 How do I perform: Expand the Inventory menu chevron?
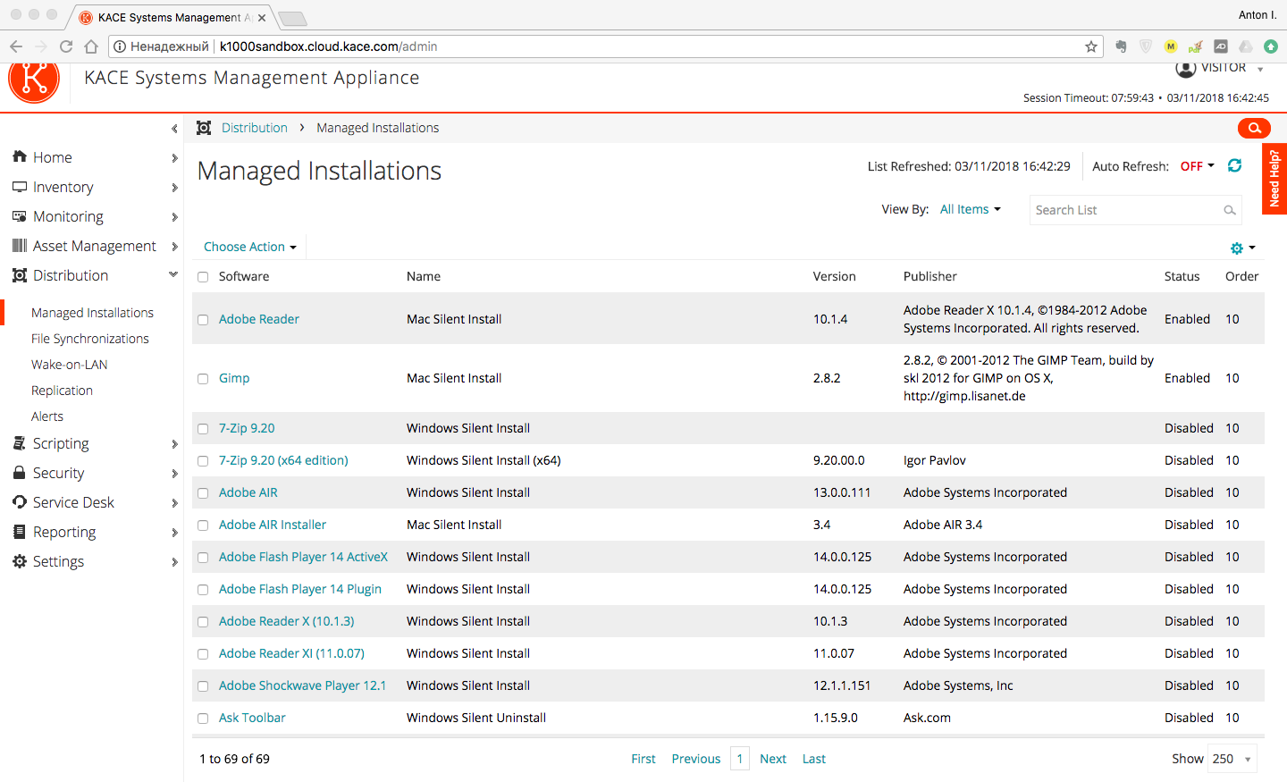coord(174,188)
